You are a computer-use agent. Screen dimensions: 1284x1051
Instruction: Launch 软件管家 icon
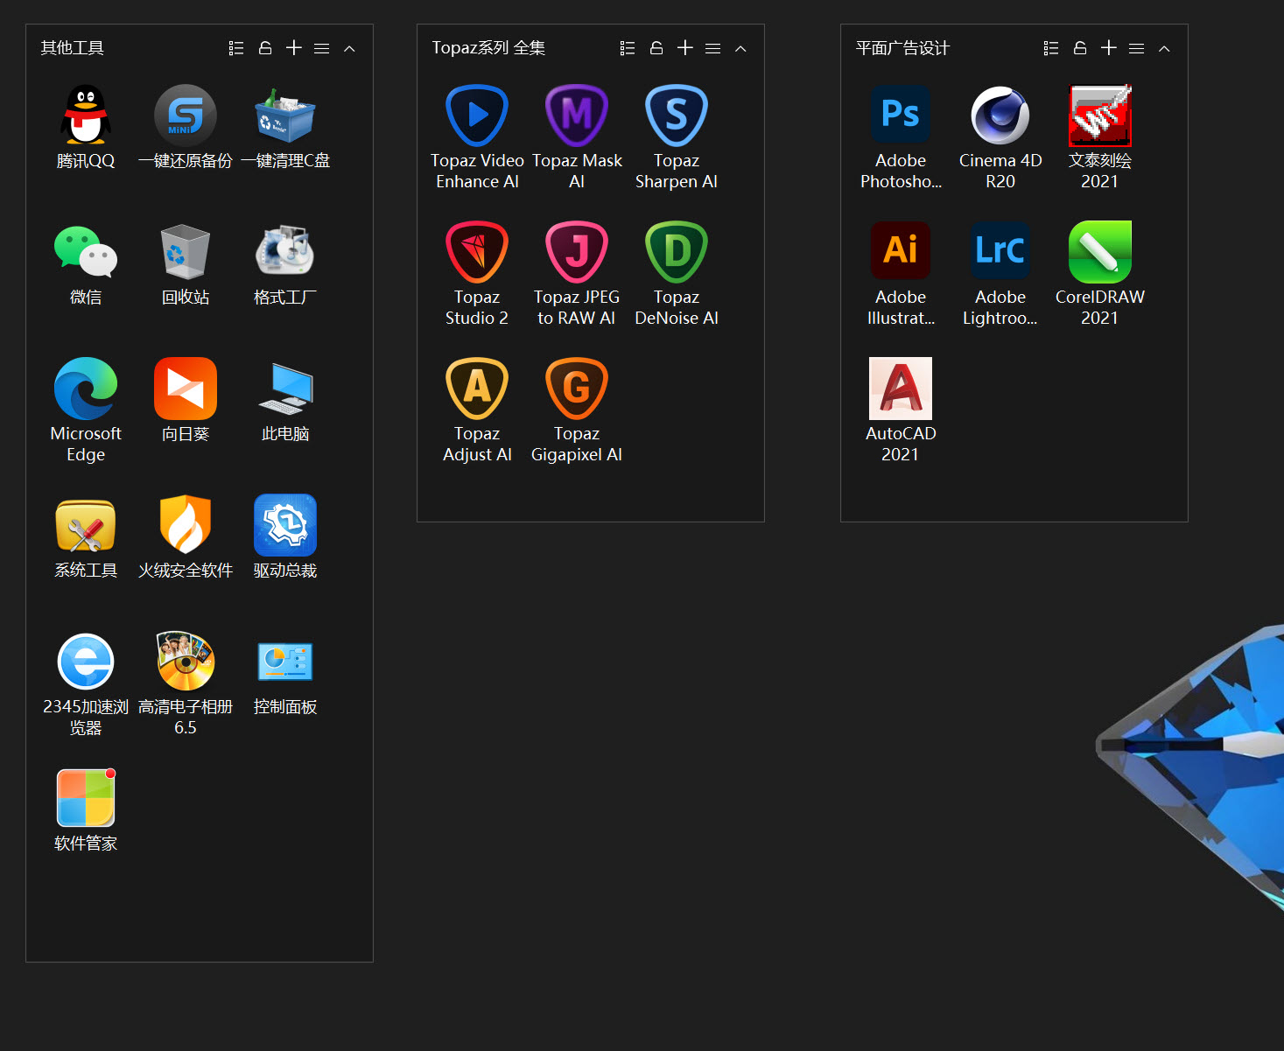[x=86, y=798]
